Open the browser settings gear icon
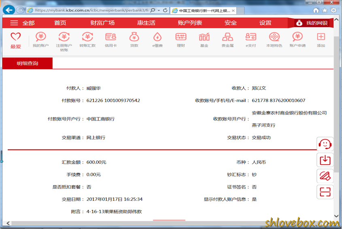 [334, 10]
